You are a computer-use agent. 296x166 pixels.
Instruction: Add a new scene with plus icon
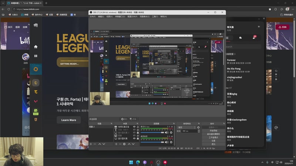pos(91,144)
